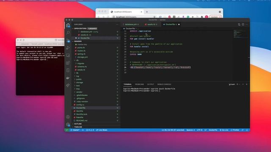Click Go Live in the status bar

[x=224, y=130]
